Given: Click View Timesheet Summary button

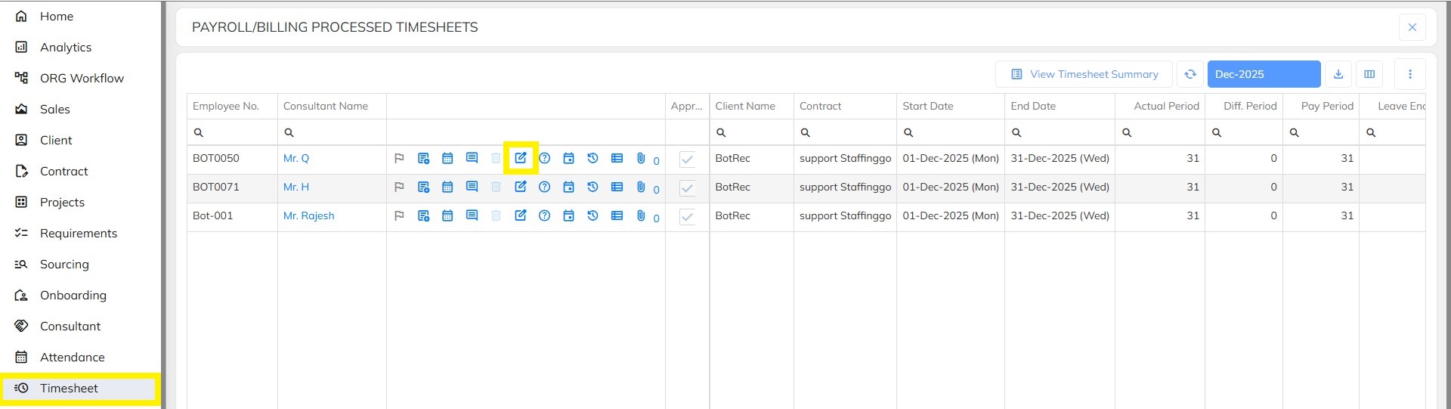Looking at the screenshot, I should click(x=1084, y=74).
